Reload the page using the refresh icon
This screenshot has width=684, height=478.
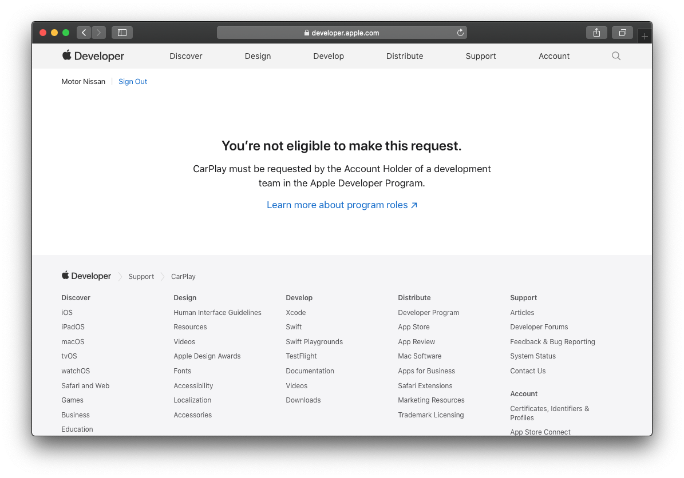coord(460,33)
